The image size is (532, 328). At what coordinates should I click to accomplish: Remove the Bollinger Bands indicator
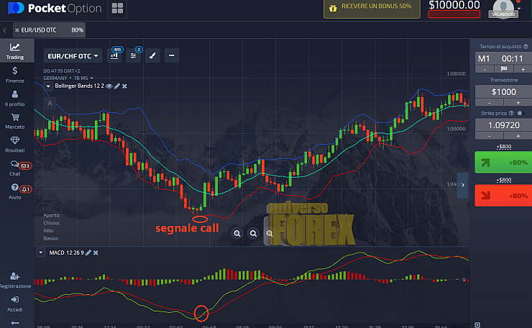(124, 86)
